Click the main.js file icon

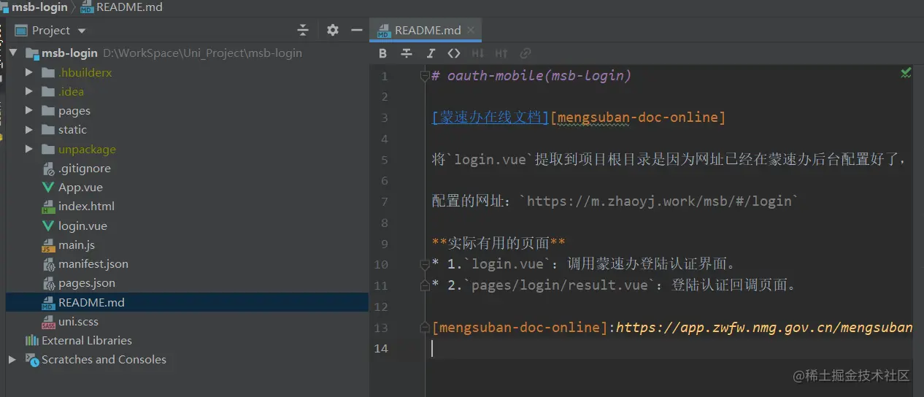(48, 244)
